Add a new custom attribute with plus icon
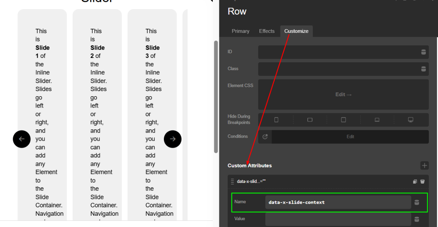This screenshot has height=227, width=438. [424, 165]
